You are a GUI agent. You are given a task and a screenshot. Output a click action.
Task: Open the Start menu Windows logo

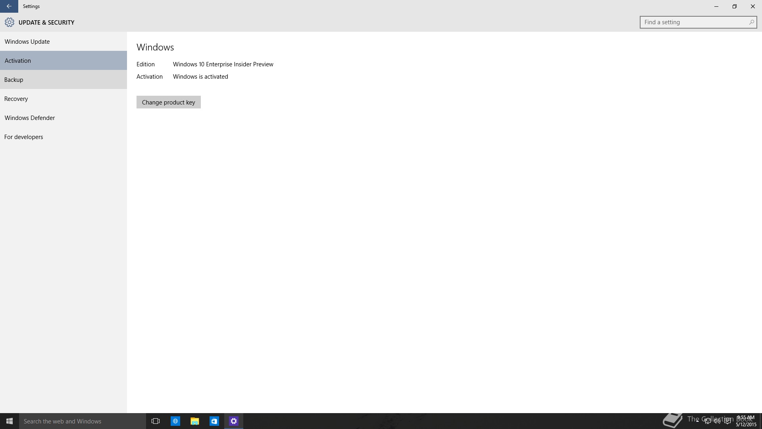(x=10, y=421)
